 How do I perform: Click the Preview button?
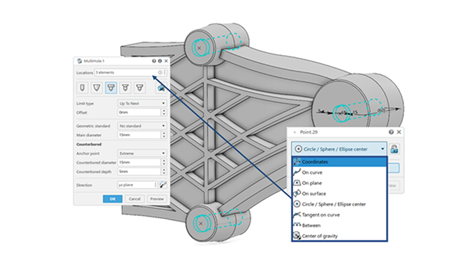[156, 199]
